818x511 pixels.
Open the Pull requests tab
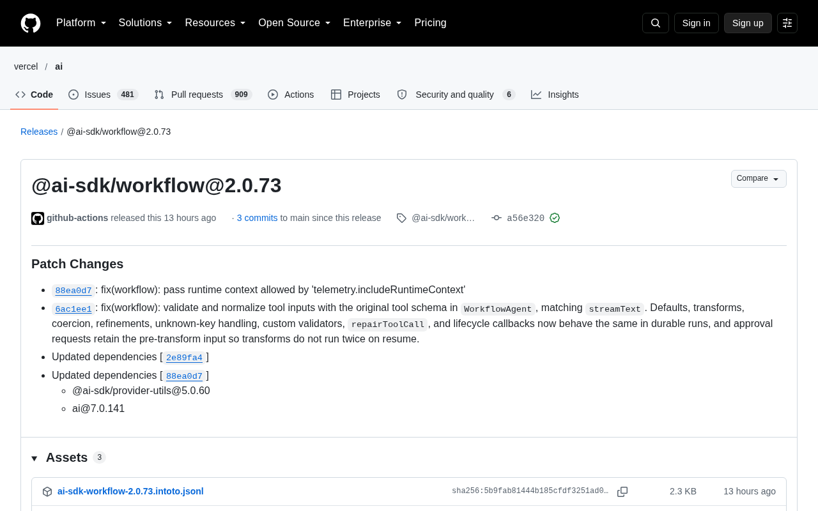point(203,95)
